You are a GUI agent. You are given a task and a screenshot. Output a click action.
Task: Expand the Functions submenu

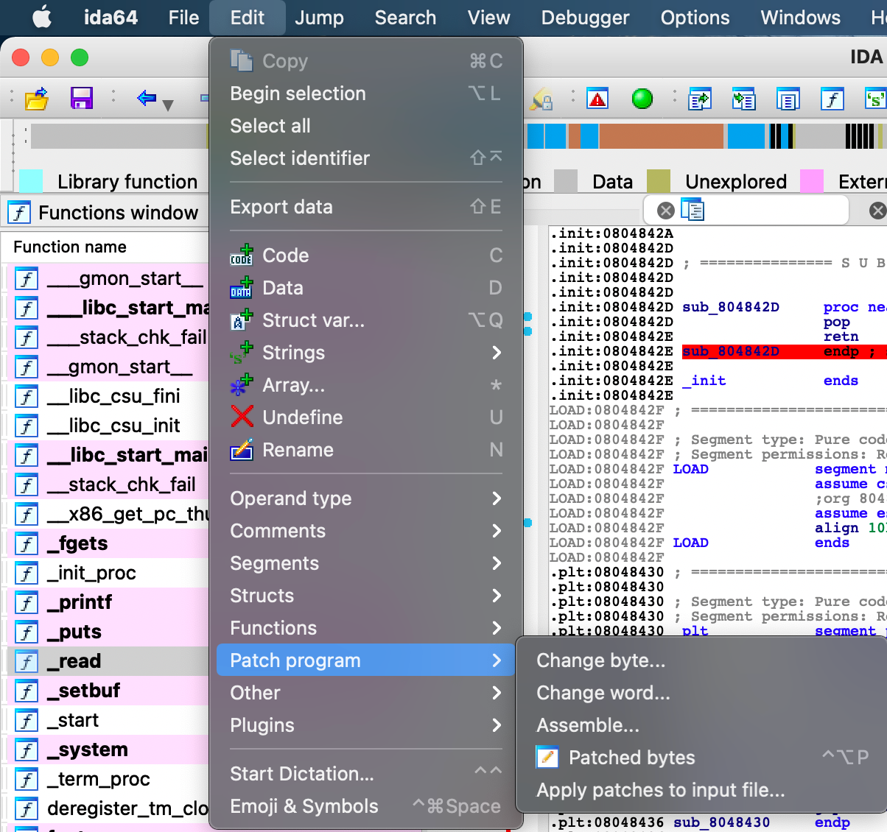[366, 628]
